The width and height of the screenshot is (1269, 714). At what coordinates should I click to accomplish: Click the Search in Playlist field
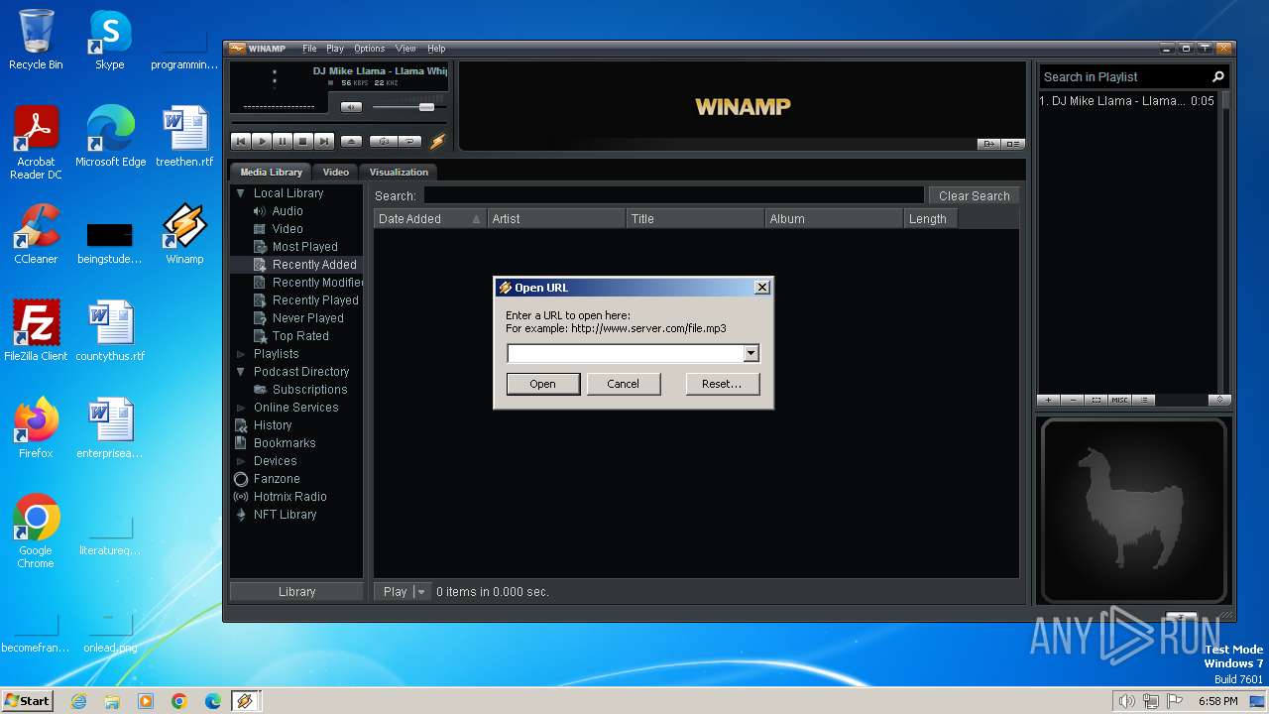1124,76
